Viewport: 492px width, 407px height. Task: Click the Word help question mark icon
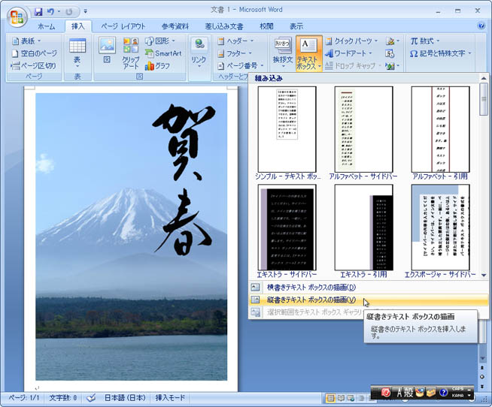(481, 26)
